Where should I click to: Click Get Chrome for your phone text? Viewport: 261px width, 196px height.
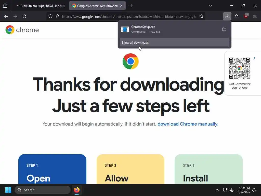pyautogui.click(x=240, y=86)
